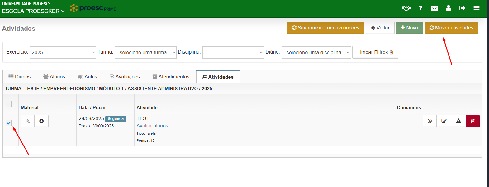Image resolution: width=489 pixels, height=187 pixels.
Task: Uncheck the TESTE activity row checkbox
Action: [9, 123]
